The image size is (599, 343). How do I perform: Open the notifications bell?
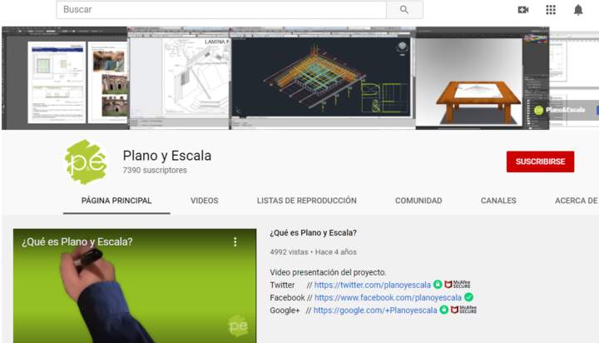coord(578,10)
